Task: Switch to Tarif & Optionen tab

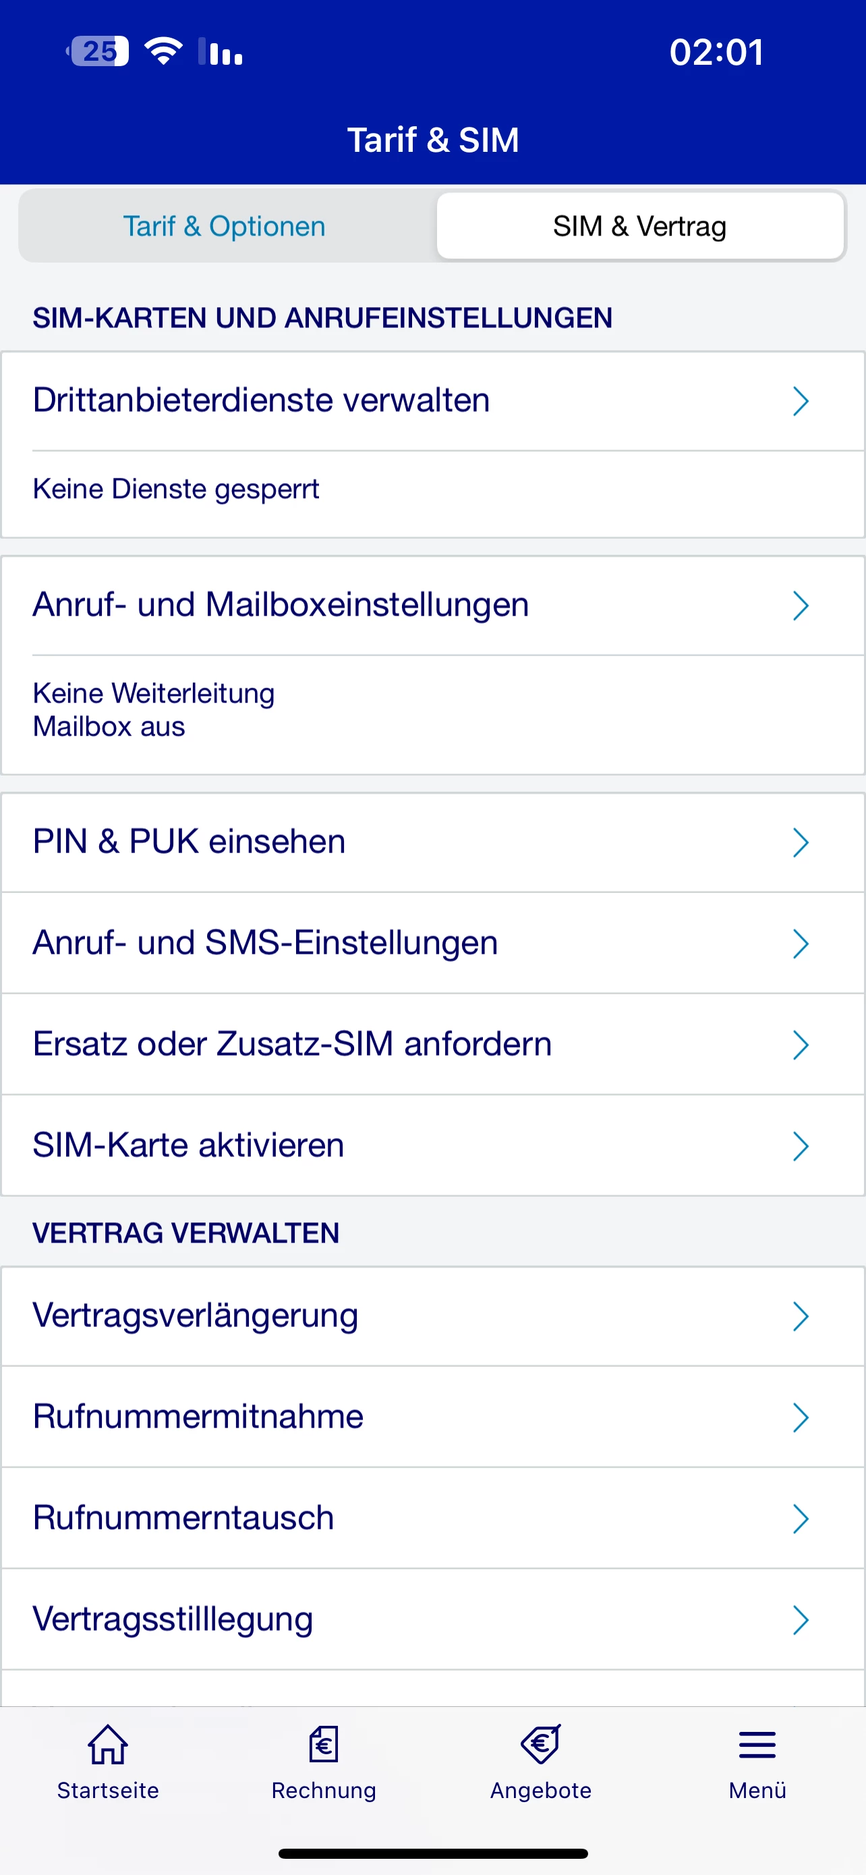Action: [225, 226]
